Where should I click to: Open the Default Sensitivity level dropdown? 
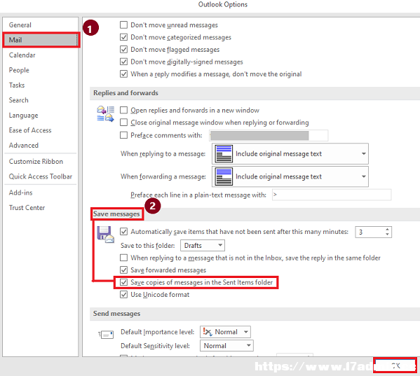click(226, 346)
